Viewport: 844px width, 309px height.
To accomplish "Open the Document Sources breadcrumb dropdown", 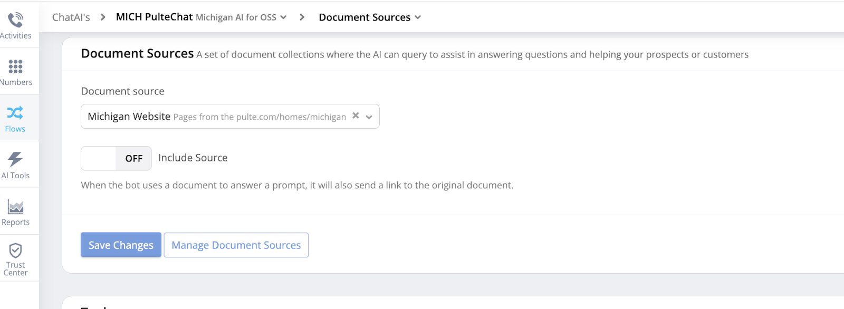I will [418, 17].
